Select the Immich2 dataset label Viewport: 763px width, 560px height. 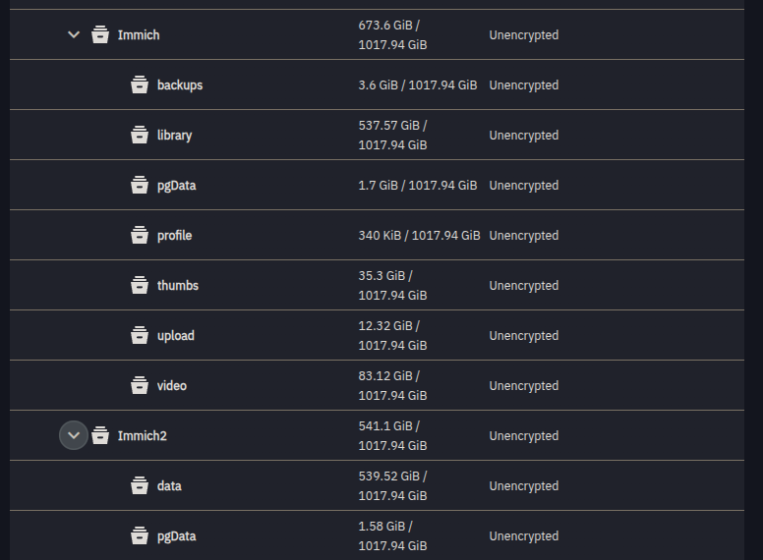pyautogui.click(x=142, y=436)
